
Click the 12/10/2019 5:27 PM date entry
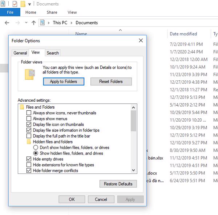[188, 143]
